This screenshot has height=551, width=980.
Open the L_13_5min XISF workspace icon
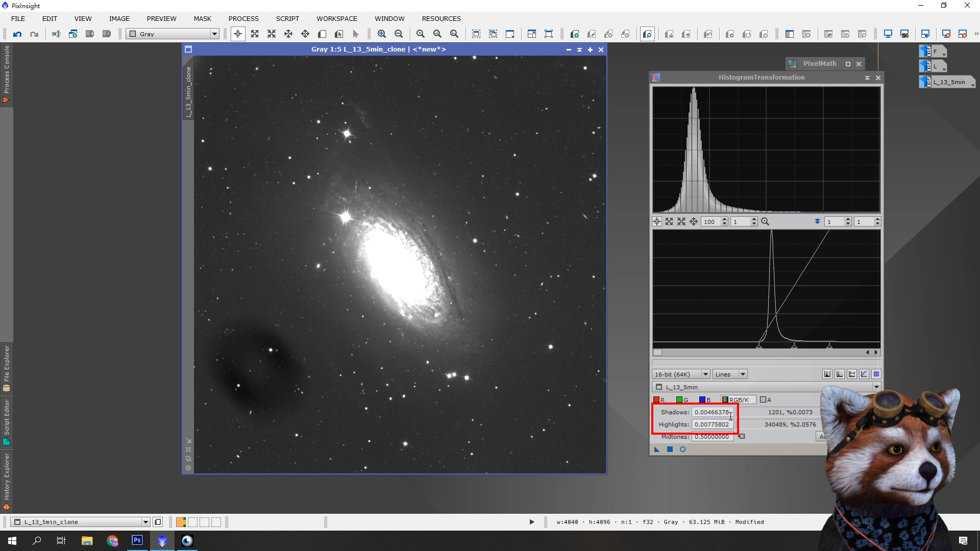click(x=947, y=82)
